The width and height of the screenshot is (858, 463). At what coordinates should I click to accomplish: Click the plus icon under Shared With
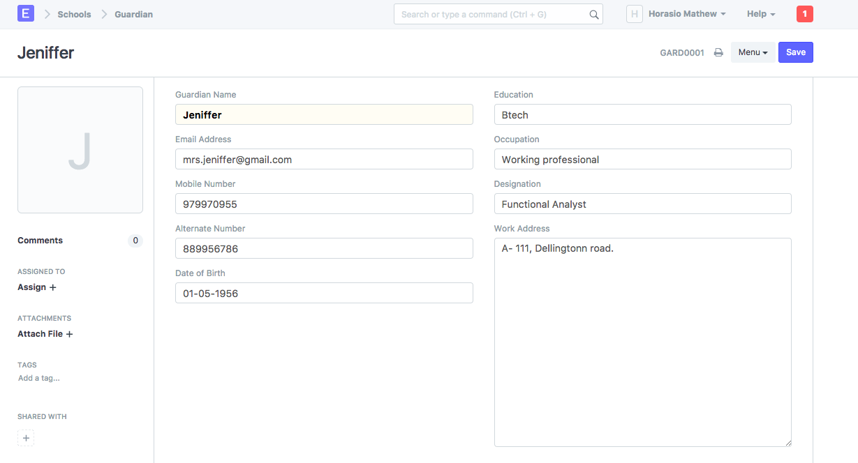tap(26, 438)
